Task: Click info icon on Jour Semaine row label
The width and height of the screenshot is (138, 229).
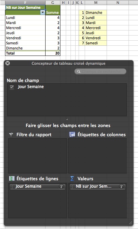Action: 61,187
